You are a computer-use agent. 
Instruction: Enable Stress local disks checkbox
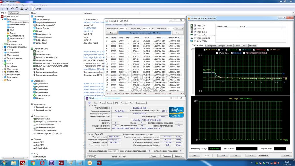[x=195, y=38]
